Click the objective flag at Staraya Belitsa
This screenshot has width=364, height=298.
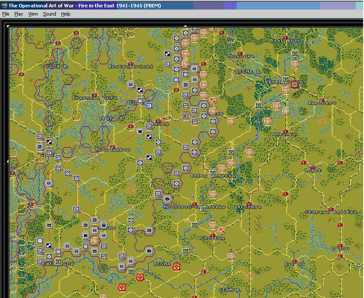331,209
